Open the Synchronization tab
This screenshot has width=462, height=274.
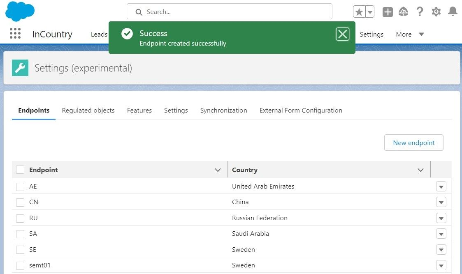coord(223,110)
